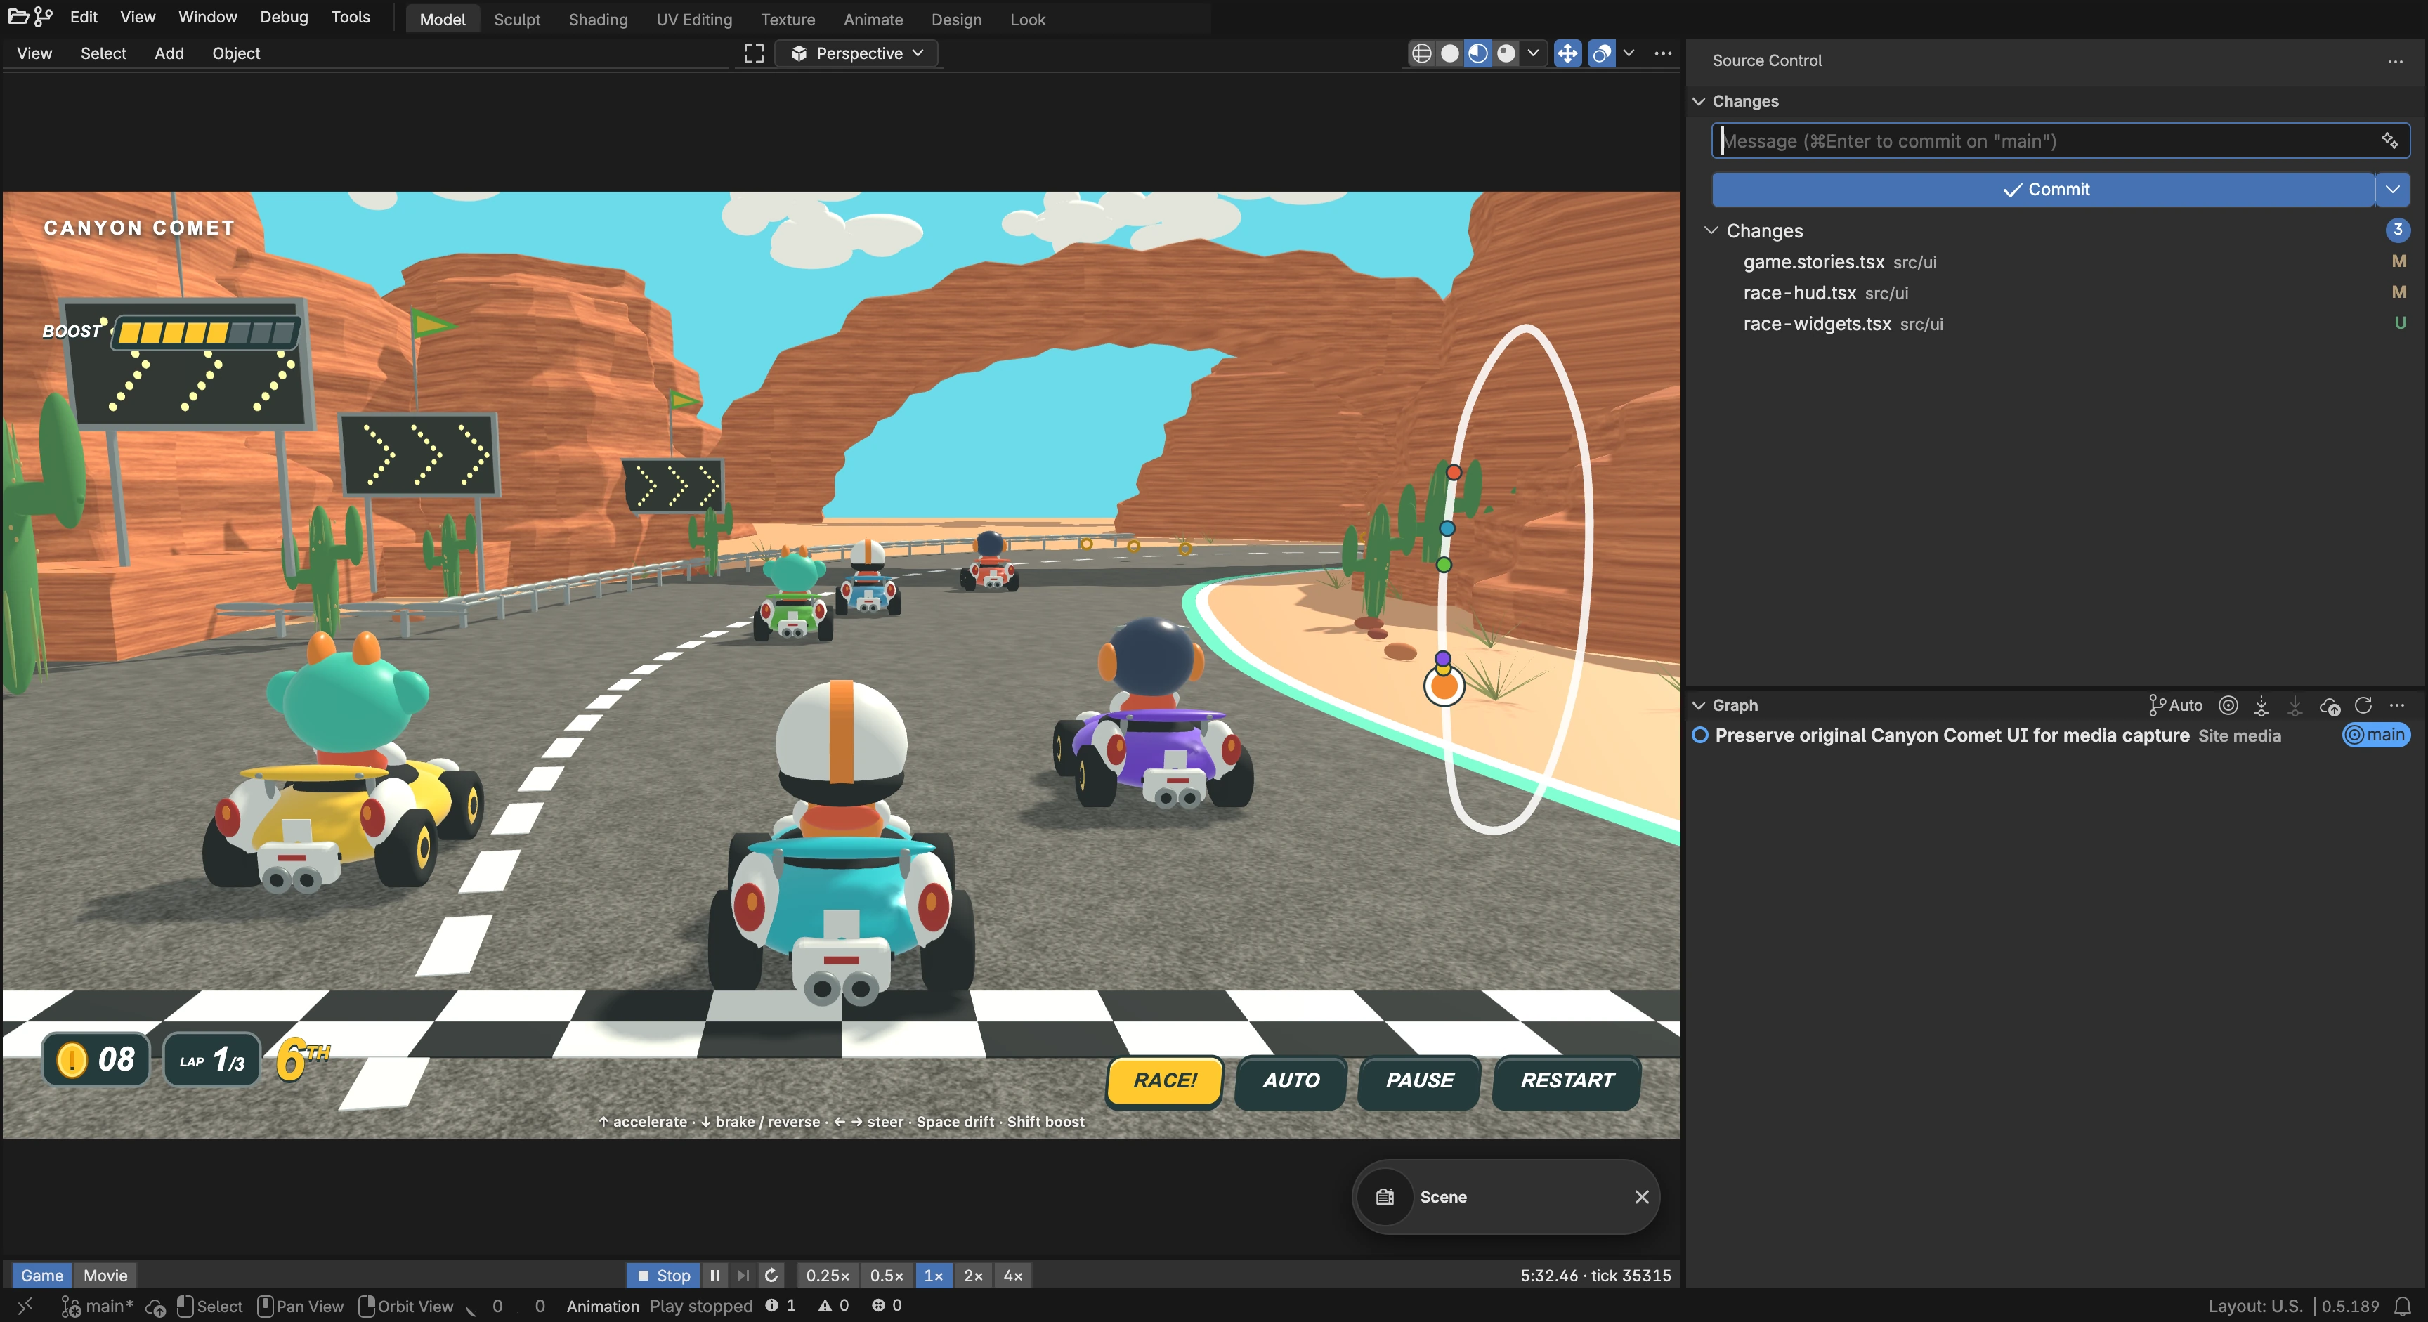
Task: Click the cloud publish icon in status bar
Action: [157, 1307]
